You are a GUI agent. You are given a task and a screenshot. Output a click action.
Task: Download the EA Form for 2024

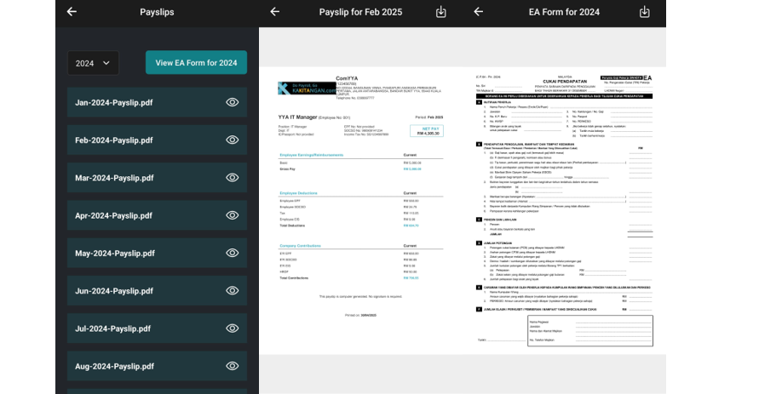click(x=644, y=12)
